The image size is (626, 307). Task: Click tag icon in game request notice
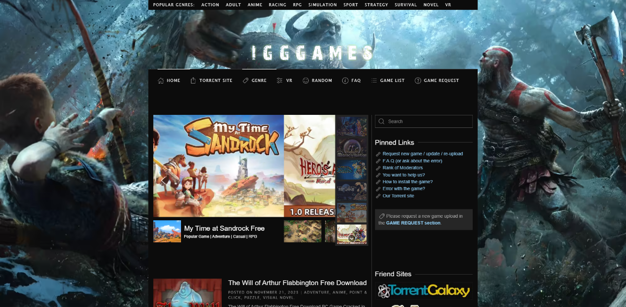(382, 216)
